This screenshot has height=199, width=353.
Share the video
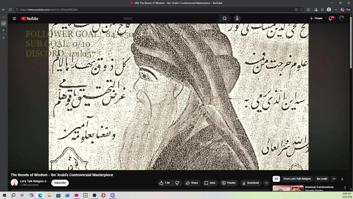coord(192,183)
